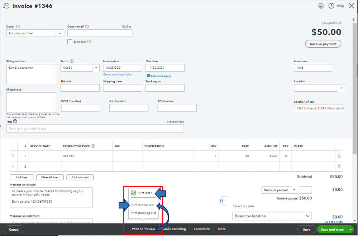The height and width of the screenshot is (236, 358).
Task: Click the Job Location field
Action: coord(129,108)
